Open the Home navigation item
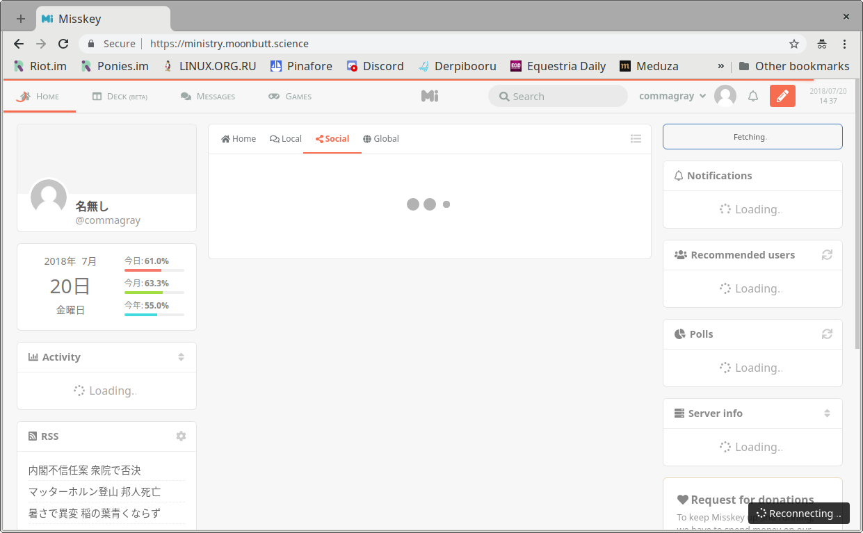 (x=39, y=97)
